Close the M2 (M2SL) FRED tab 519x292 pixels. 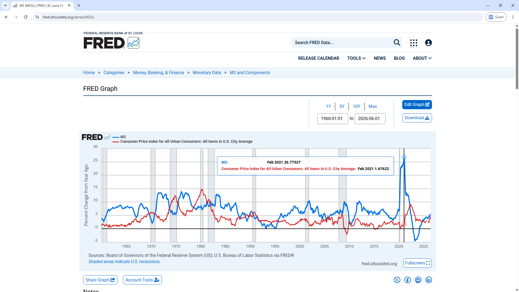point(69,5)
